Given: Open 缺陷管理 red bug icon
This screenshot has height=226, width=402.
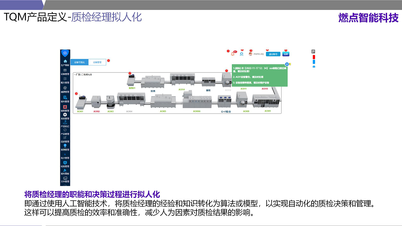Looking at the screenshot, I should pos(65,107).
